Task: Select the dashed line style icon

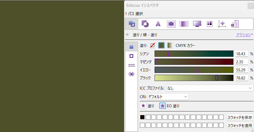Action: pyautogui.click(x=131, y=65)
